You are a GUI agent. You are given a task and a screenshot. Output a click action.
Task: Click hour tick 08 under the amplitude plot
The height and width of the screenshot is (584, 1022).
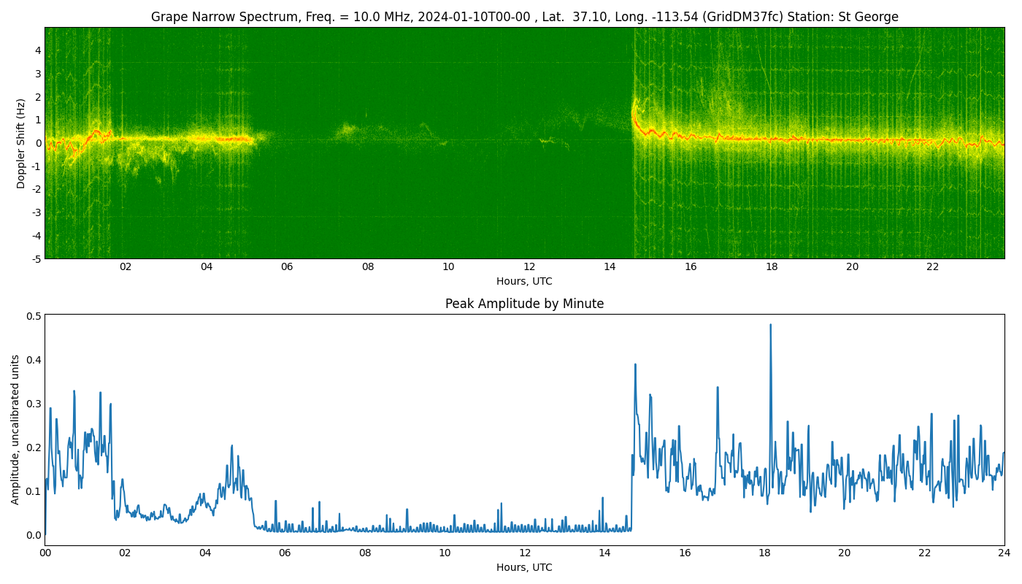tap(365, 553)
